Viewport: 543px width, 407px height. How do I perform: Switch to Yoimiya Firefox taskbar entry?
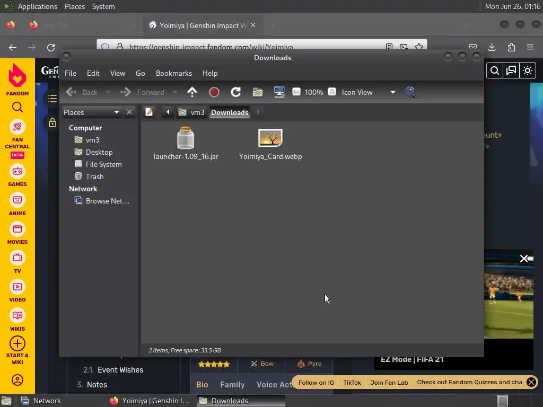coord(150,401)
